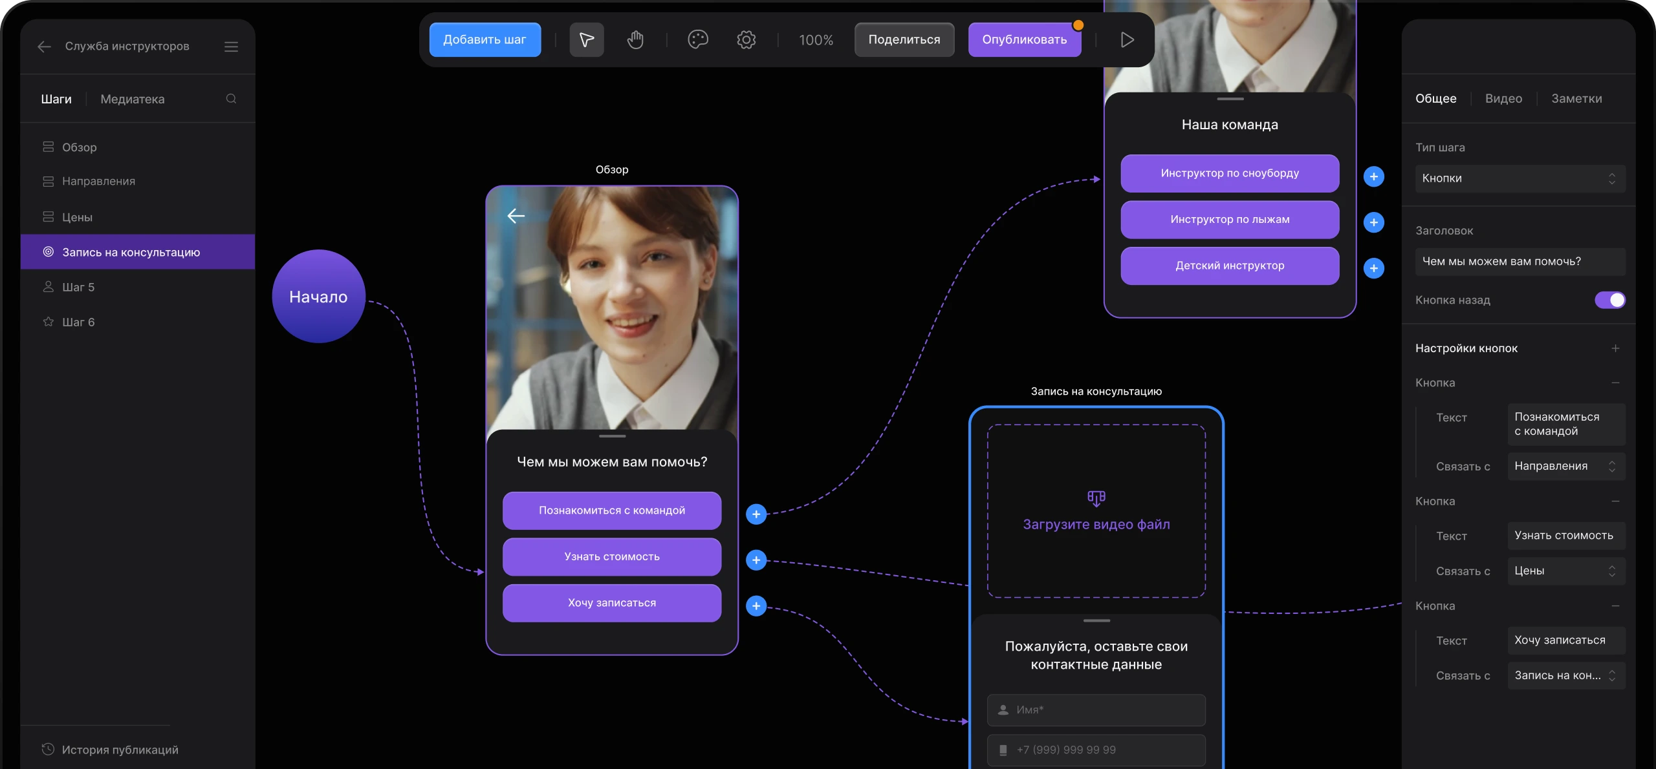Edit text field Познакомиться с командой
The width and height of the screenshot is (1656, 769).
1566,424
